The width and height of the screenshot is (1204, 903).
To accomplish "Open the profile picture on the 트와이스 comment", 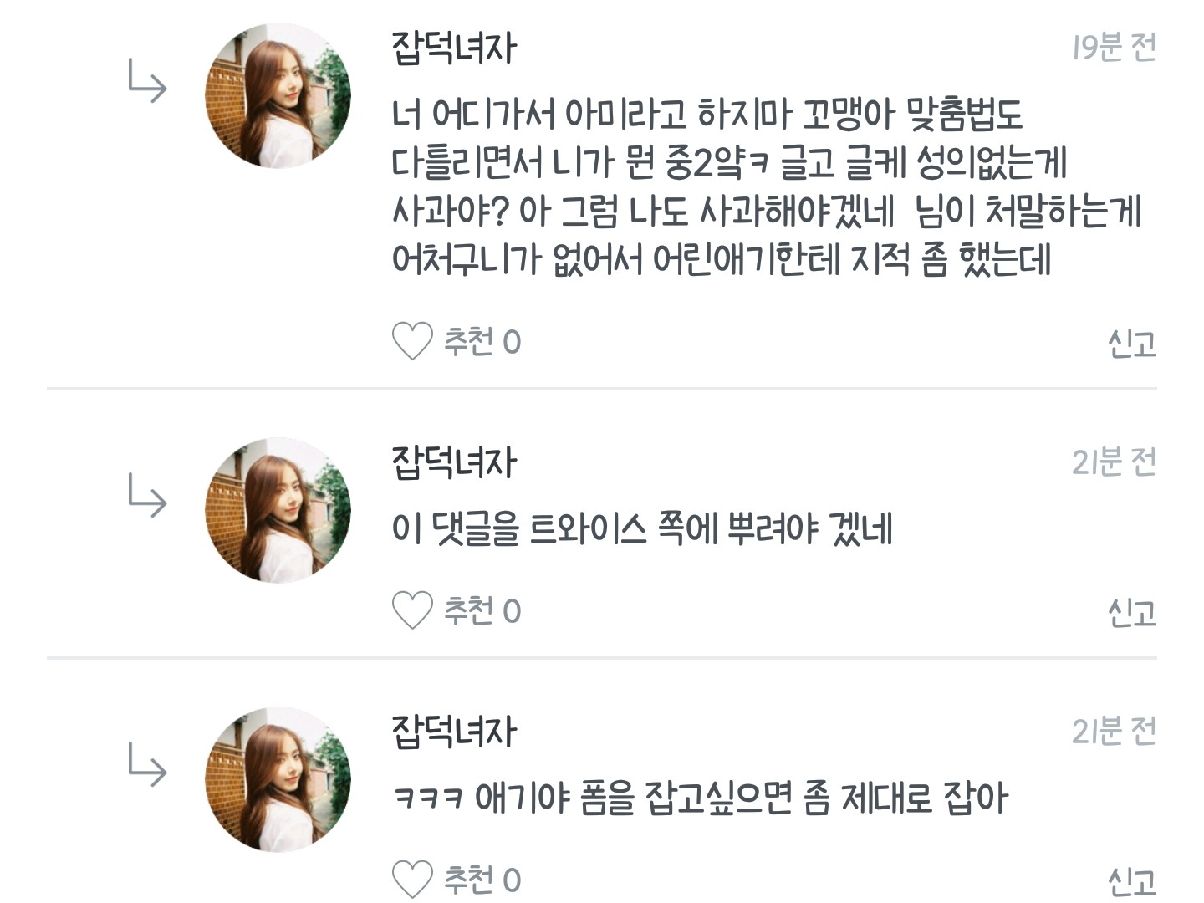I will pyautogui.click(x=278, y=509).
